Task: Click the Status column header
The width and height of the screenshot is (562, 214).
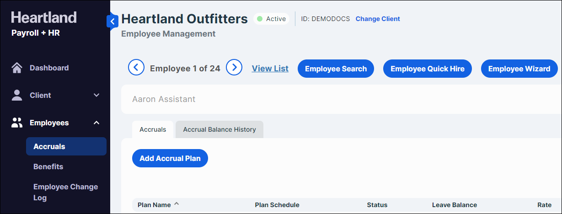Action: pos(377,205)
